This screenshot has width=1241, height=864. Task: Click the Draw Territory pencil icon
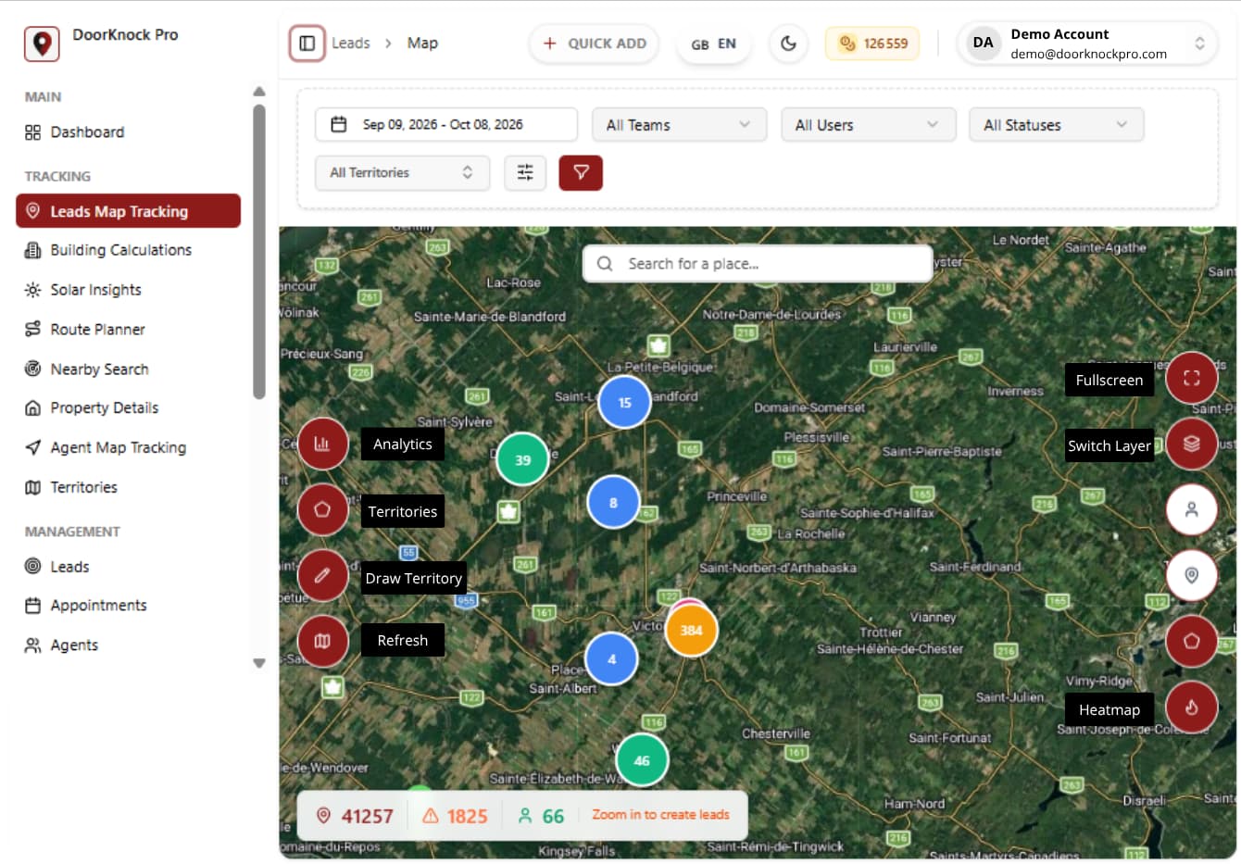click(x=322, y=575)
